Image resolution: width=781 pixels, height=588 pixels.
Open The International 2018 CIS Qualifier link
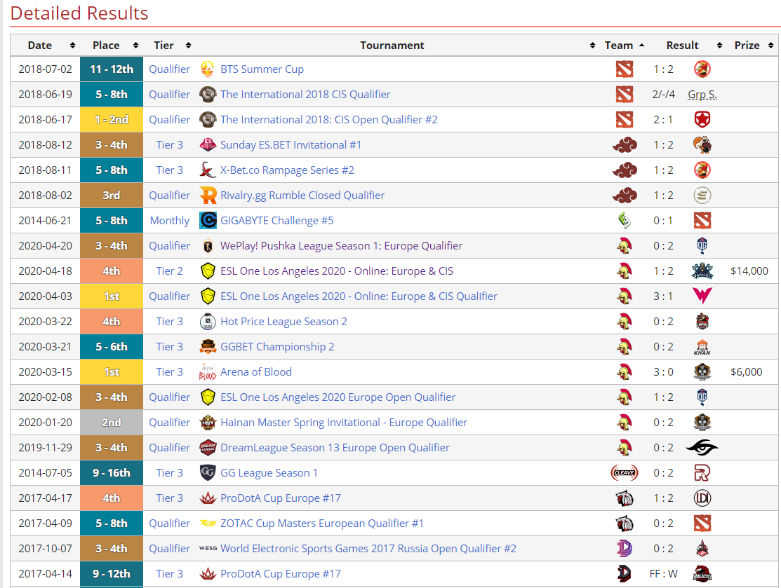[305, 95]
